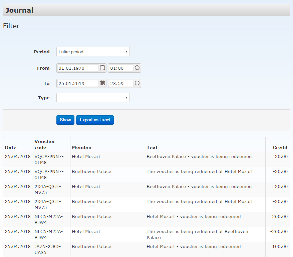Select the credit value -260.00
The width and height of the screenshot is (293, 257).
pyautogui.click(x=279, y=231)
